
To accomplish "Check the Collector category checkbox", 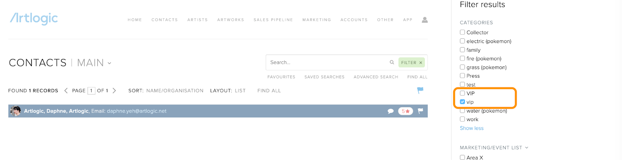I will click(x=462, y=32).
